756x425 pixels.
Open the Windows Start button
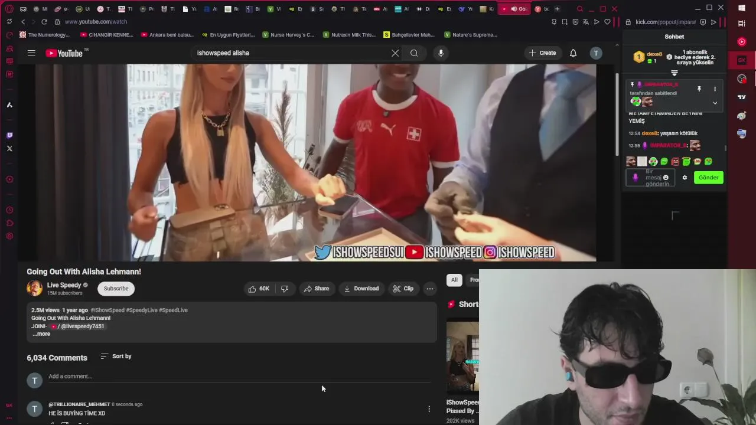[742, 8]
